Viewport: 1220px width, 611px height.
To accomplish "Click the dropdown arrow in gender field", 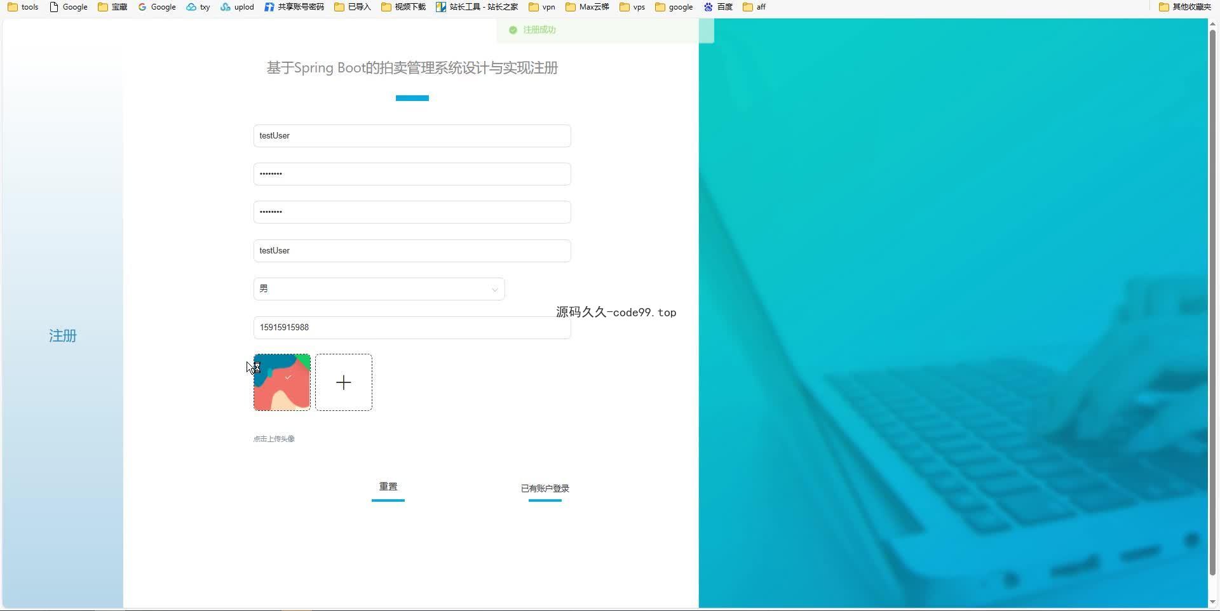I will click(494, 290).
